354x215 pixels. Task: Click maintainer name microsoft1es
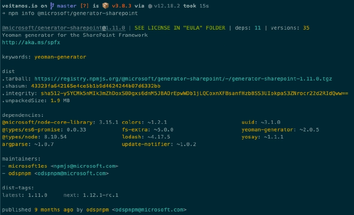click(x=28, y=166)
